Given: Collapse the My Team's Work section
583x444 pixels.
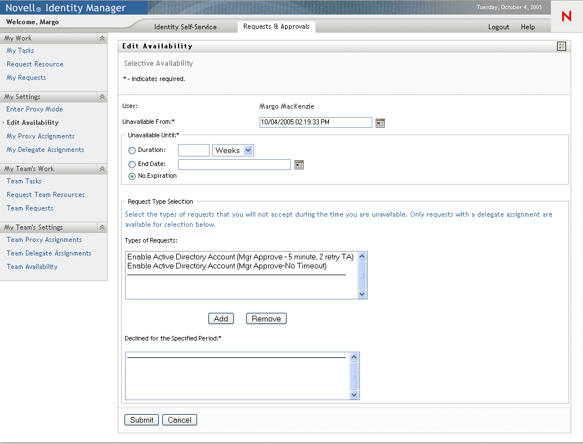Looking at the screenshot, I should coord(103,169).
